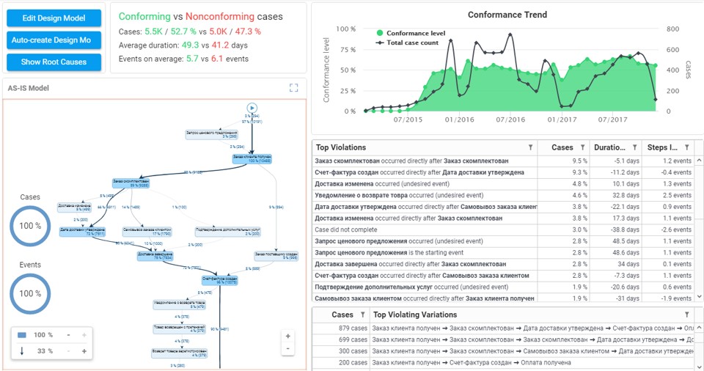Viewport: 704px width, 371px height.
Task: Select violation row with 9.3 % cases
Action: coord(503,172)
